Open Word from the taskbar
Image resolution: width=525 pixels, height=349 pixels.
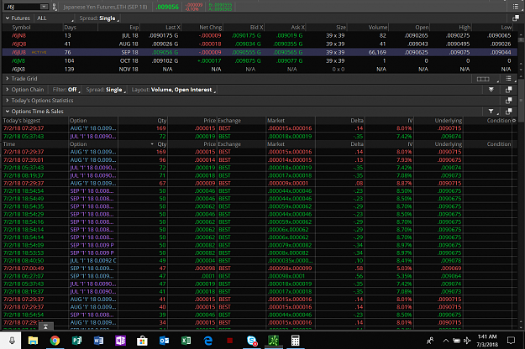pyautogui.click(x=98, y=341)
